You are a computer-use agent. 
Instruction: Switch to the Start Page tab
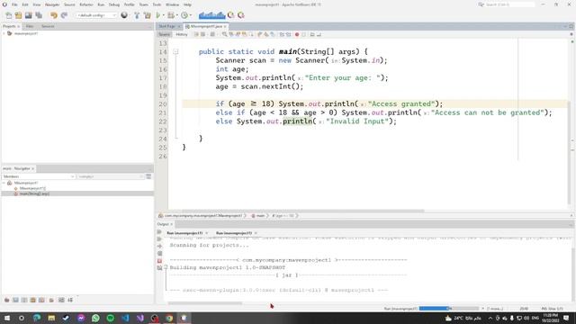click(x=166, y=26)
